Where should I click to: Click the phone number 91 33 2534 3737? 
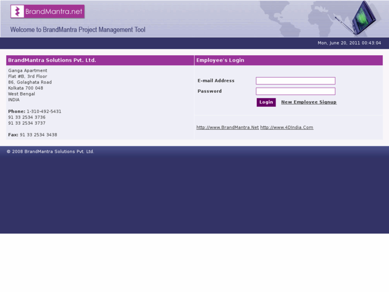[x=27, y=123]
